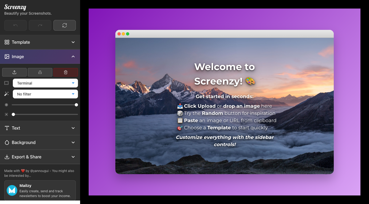Open the Terminal frame dropdown
This screenshot has height=204, width=369.
[45, 83]
